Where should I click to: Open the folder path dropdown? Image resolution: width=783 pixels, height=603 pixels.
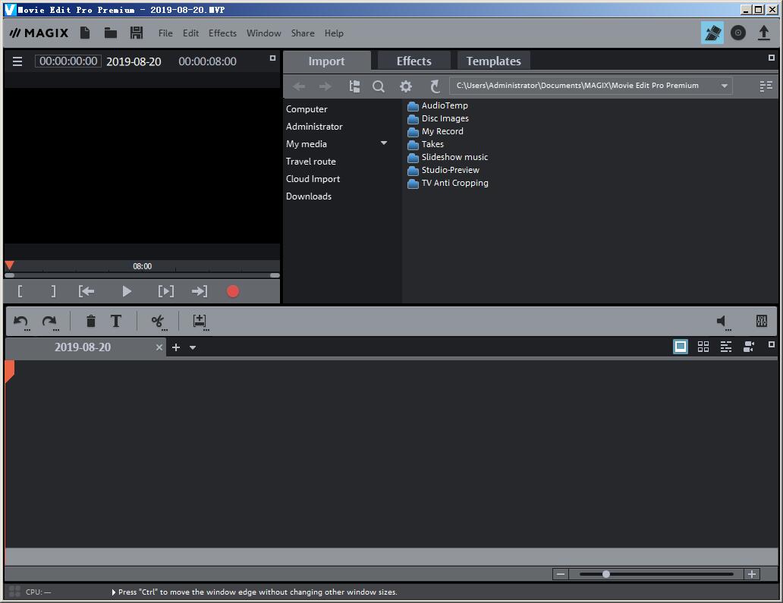click(724, 86)
